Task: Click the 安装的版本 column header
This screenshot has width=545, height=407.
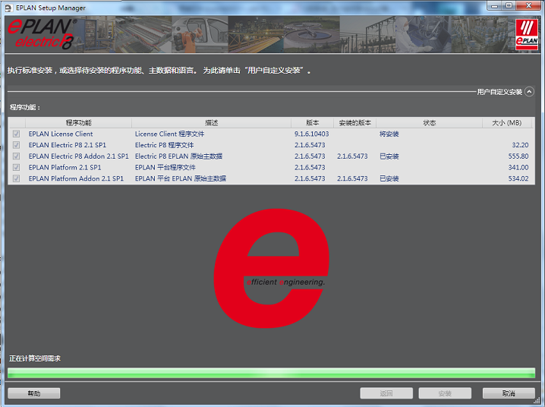Action: [x=354, y=122]
